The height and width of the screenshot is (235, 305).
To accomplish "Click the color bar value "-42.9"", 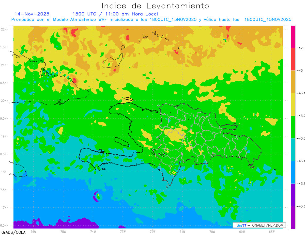I will pos(301,48).
